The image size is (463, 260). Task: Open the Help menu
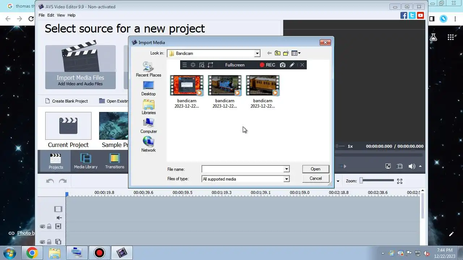pos(72,15)
